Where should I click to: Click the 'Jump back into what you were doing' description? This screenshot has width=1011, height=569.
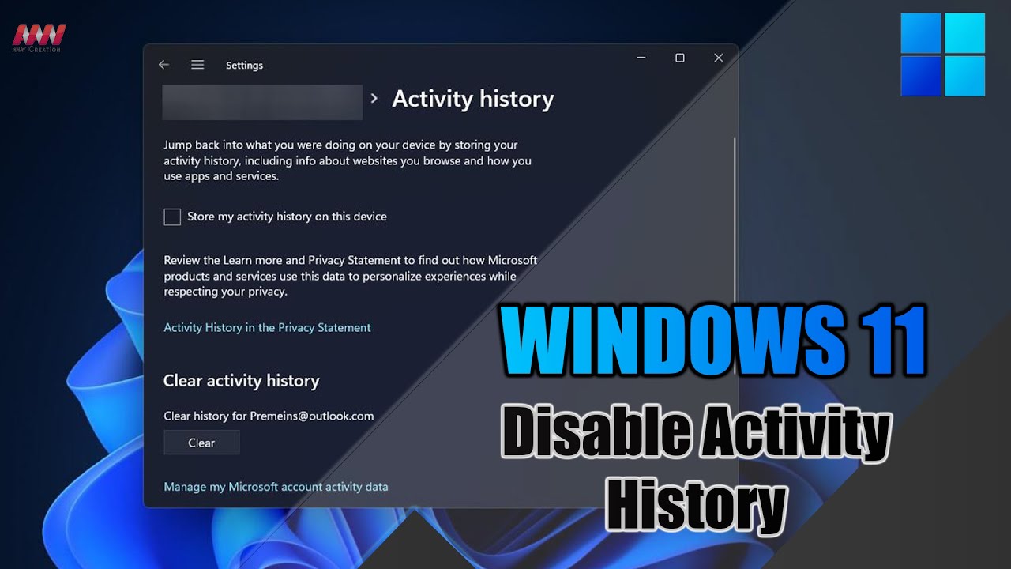click(x=348, y=160)
